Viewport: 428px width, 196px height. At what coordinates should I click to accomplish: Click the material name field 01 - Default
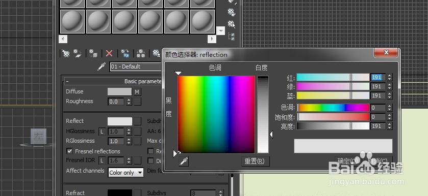tap(136, 67)
